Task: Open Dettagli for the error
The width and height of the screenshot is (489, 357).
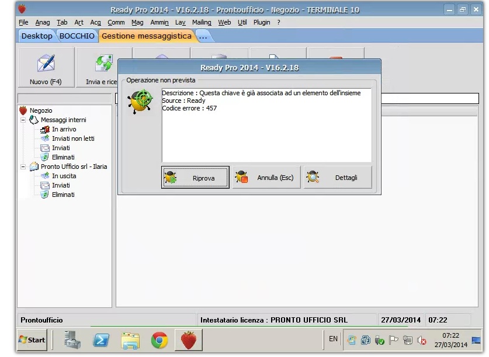Action: click(x=338, y=178)
